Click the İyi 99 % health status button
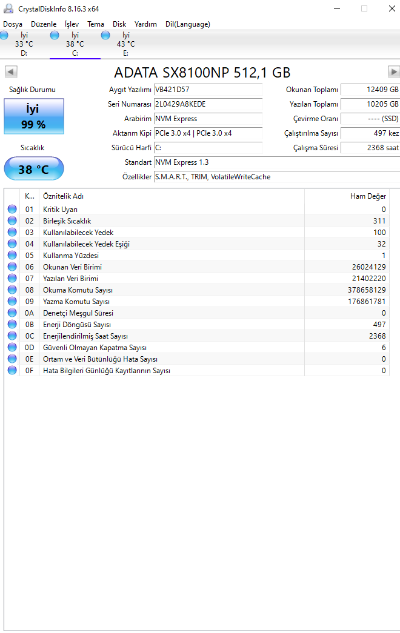The width and height of the screenshot is (400, 633). tap(34, 116)
